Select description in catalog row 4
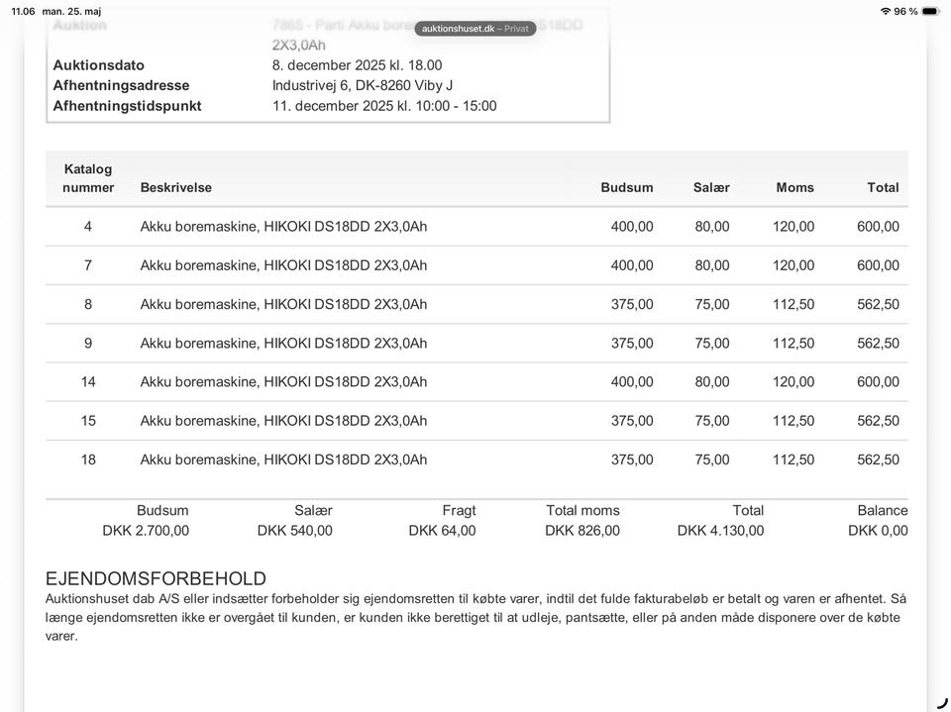Viewport: 951px width, 712px height. [283, 226]
